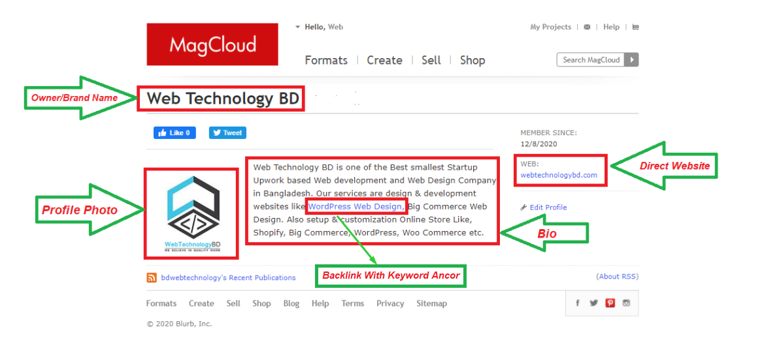This screenshot has width=762, height=342.
Task: Click the MagCloud red logo
Action: click(212, 44)
